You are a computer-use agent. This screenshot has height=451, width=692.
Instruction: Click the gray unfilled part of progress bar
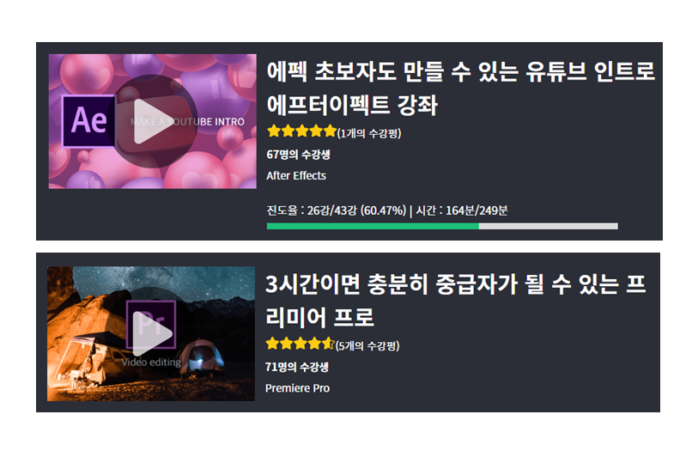(x=549, y=226)
